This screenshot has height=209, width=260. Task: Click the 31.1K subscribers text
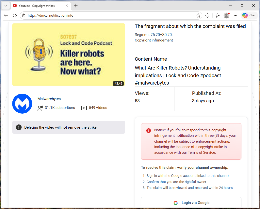point(60,108)
